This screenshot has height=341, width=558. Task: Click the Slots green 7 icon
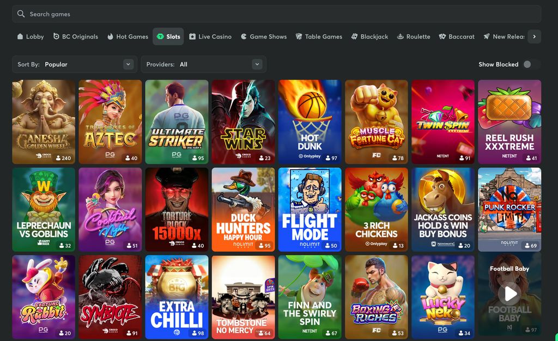(160, 36)
